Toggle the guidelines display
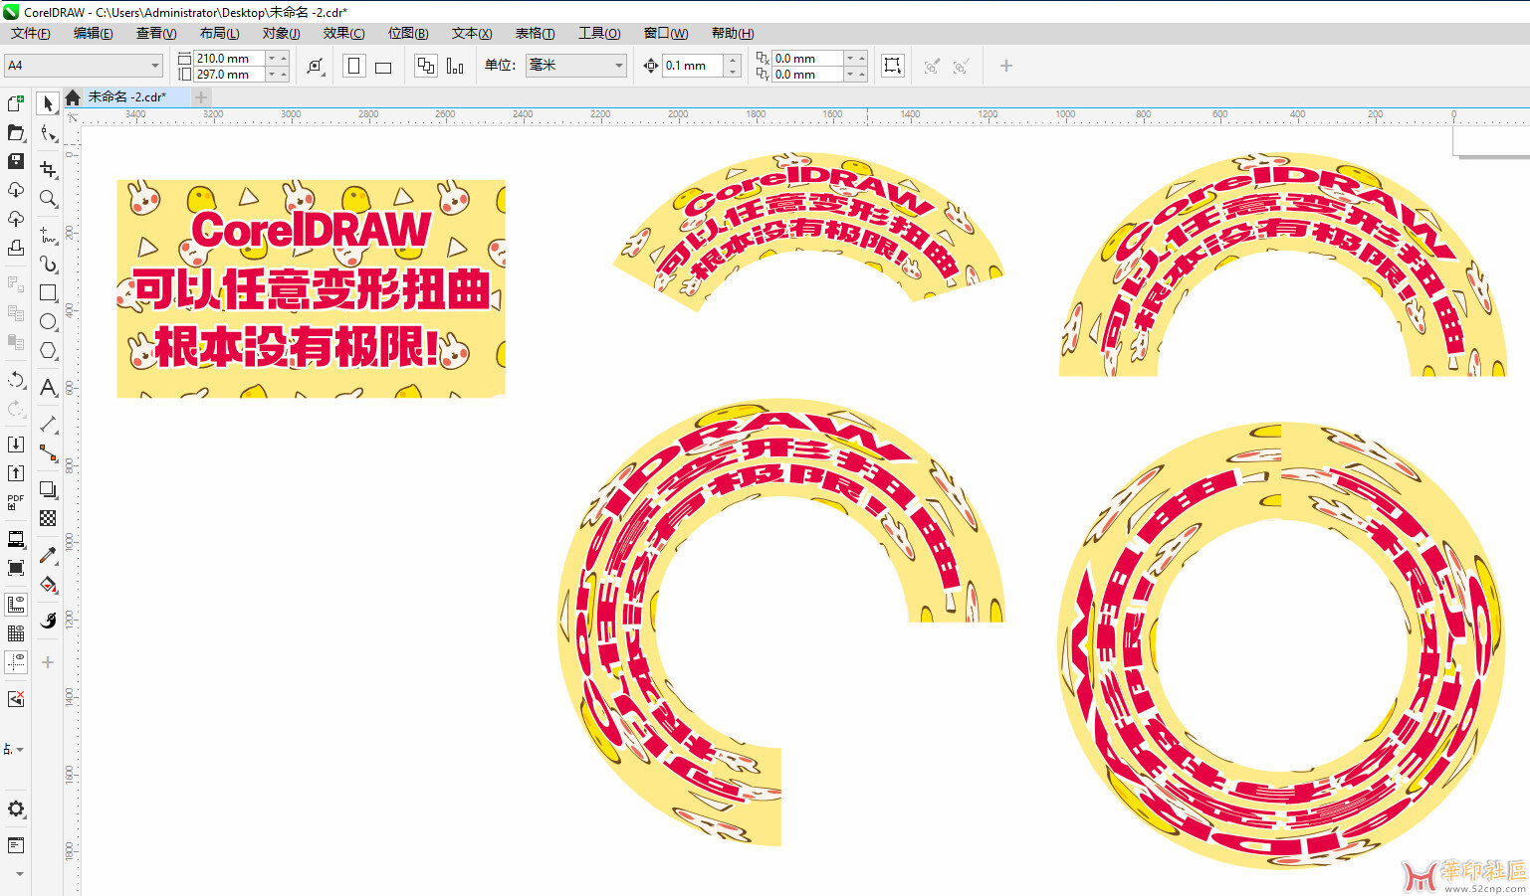This screenshot has width=1530, height=896. (16, 662)
